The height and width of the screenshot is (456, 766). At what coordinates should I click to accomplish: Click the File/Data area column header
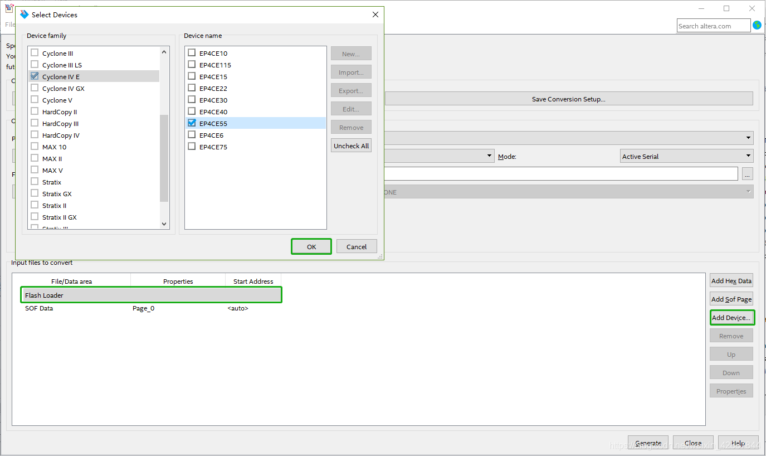[x=71, y=281]
